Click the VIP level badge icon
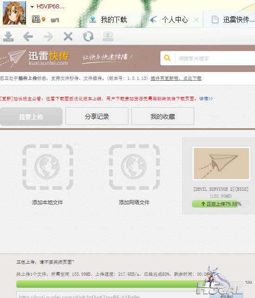 (36, 19)
